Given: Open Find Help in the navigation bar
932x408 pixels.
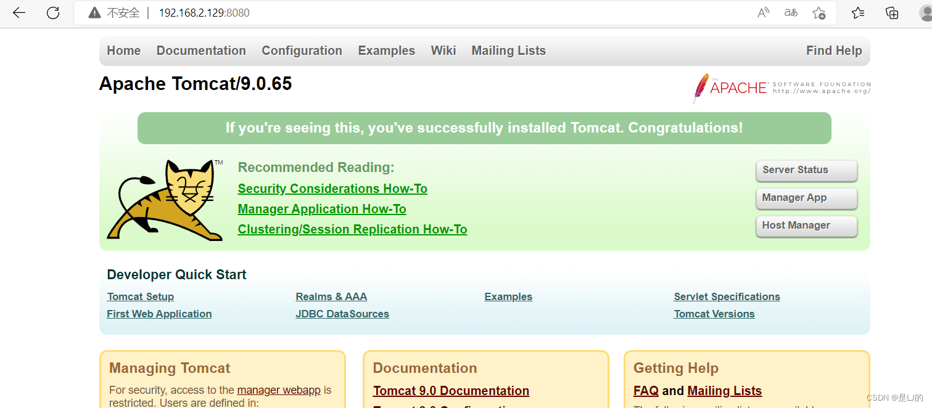Looking at the screenshot, I should point(834,51).
